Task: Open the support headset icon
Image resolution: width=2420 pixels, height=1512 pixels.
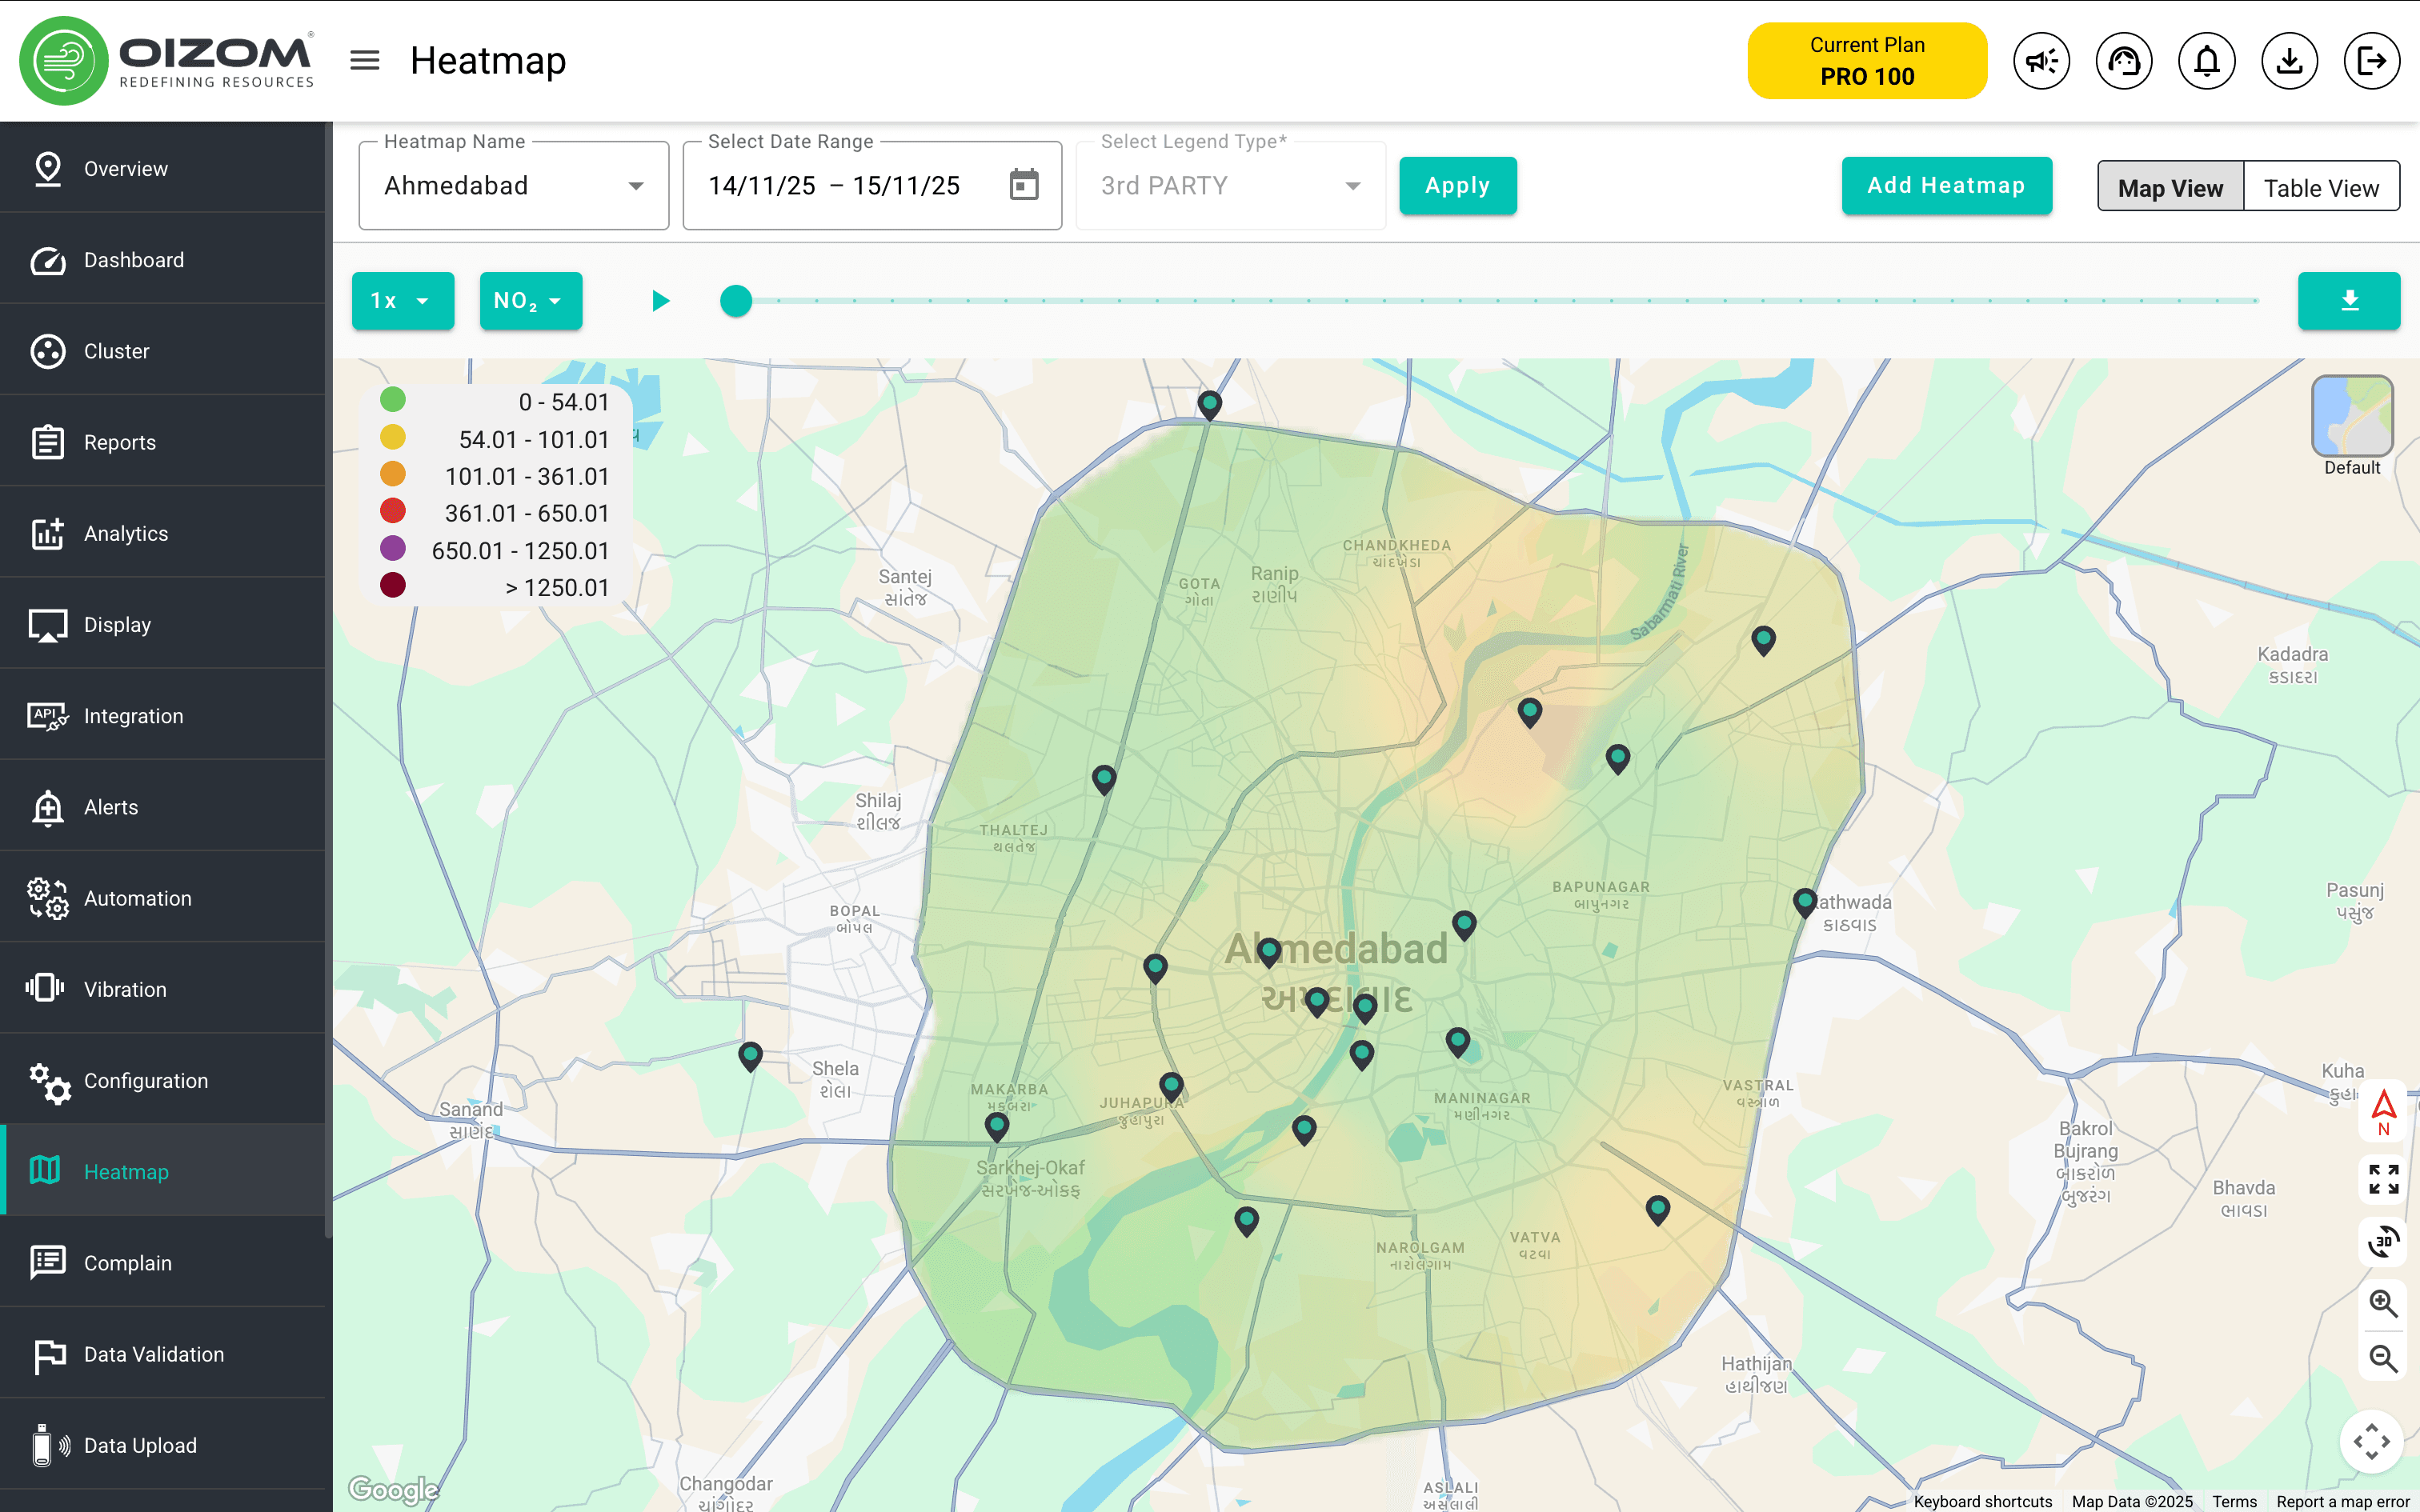Action: click(2124, 61)
